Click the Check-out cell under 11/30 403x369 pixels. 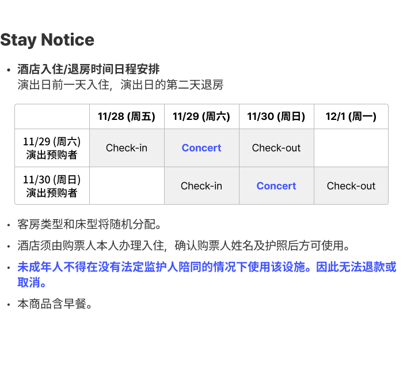(x=276, y=148)
